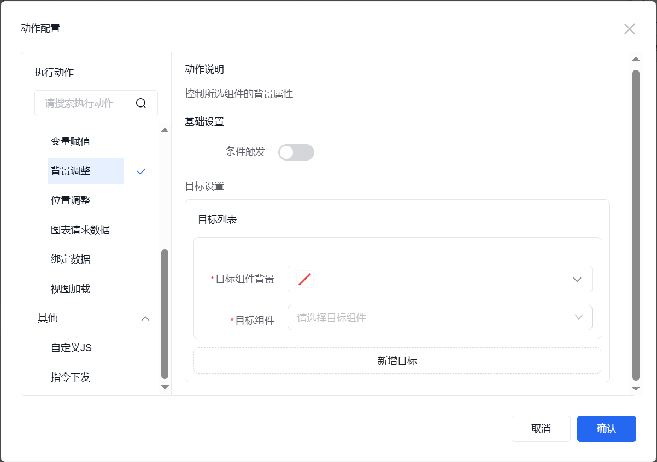The image size is (657, 462).
Task: Close the 动作配置 dialog
Action: click(x=629, y=29)
